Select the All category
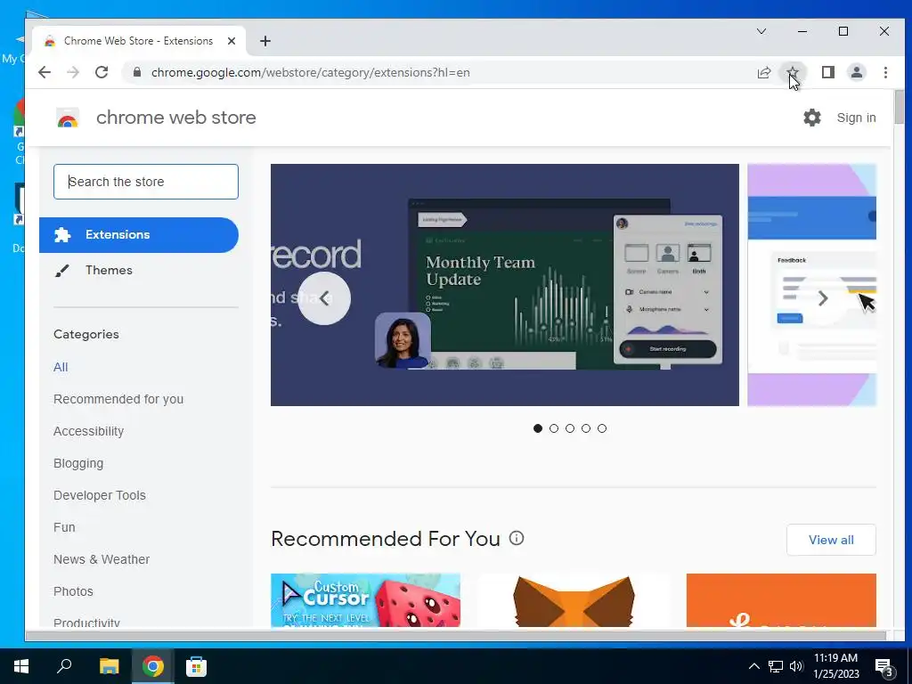The width and height of the screenshot is (912, 684). point(61,367)
